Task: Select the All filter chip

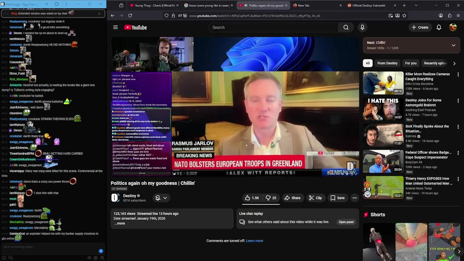Action: pos(368,63)
